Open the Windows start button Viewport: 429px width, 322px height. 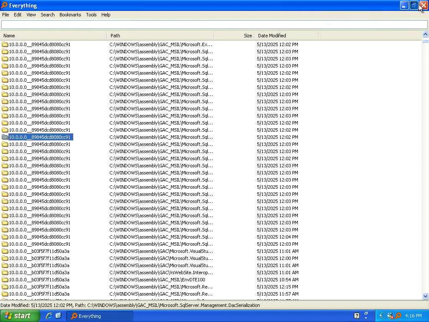tap(20, 316)
